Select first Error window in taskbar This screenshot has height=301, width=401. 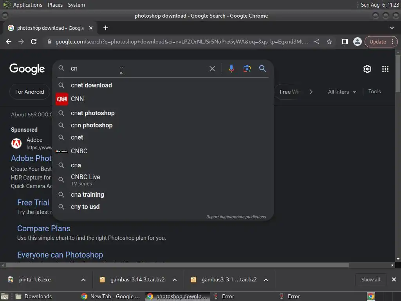pyautogui.click(x=225, y=296)
